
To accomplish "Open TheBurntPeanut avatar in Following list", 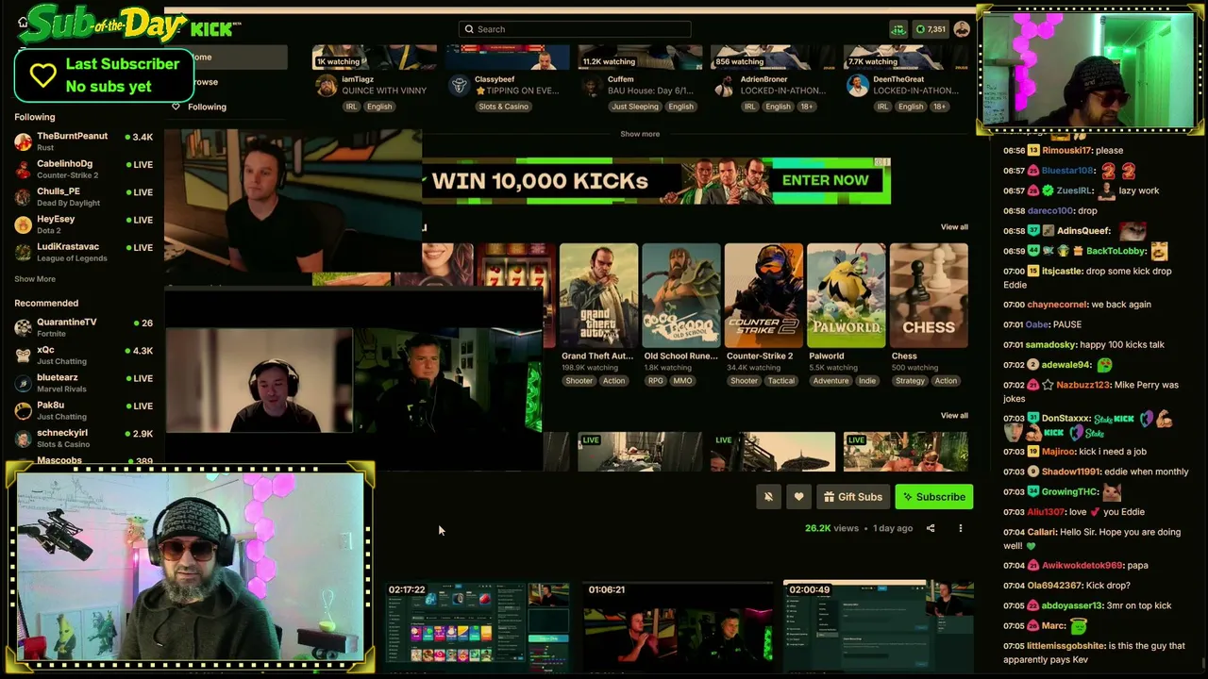I will pos(23,141).
